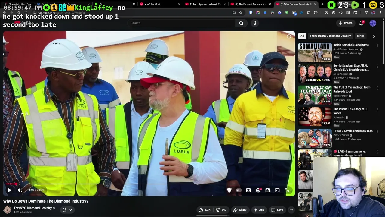385x217 pixels.
Task: Mute the video with the speaker icon
Action: tap(20, 190)
